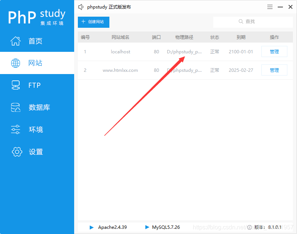Click the 到期 column header
This screenshot has width=297, height=234.
coord(241,37)
